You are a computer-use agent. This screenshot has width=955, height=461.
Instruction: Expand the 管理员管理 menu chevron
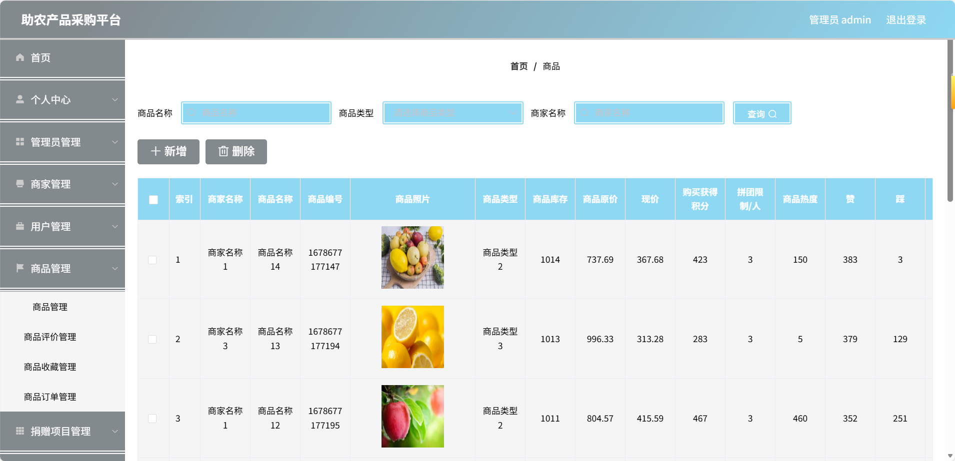(x=115, y=142)
